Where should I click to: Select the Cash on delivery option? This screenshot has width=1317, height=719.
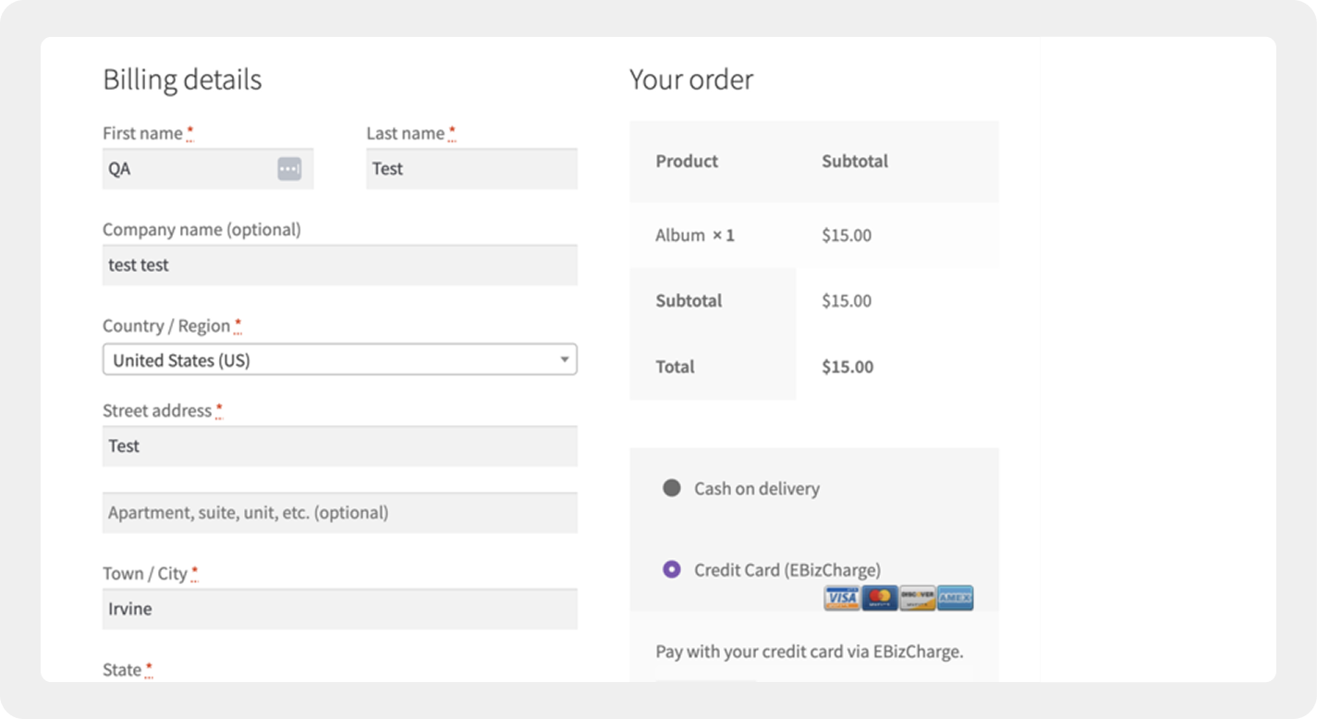point(672,488)
